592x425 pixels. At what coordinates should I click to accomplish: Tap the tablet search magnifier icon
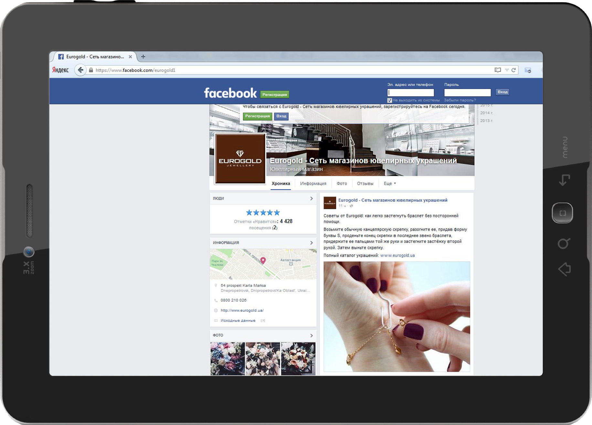point(564,243)
